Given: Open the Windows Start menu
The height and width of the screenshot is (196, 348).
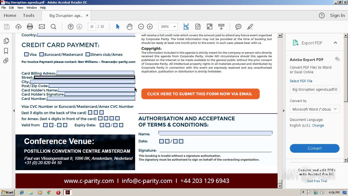Looking at the screenshot, I should click(7, 192).
